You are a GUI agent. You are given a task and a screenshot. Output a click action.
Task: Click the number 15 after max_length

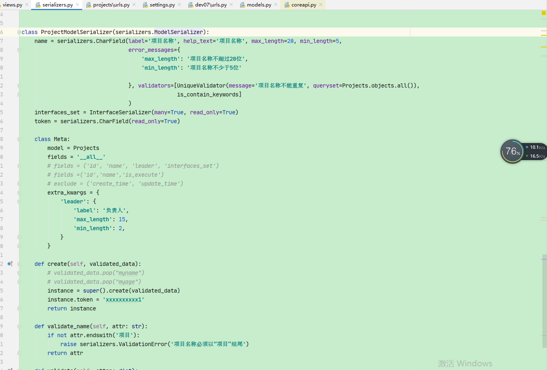pos(122,219)
